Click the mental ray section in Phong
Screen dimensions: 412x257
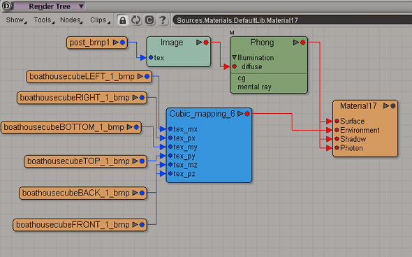click(254, 87)
